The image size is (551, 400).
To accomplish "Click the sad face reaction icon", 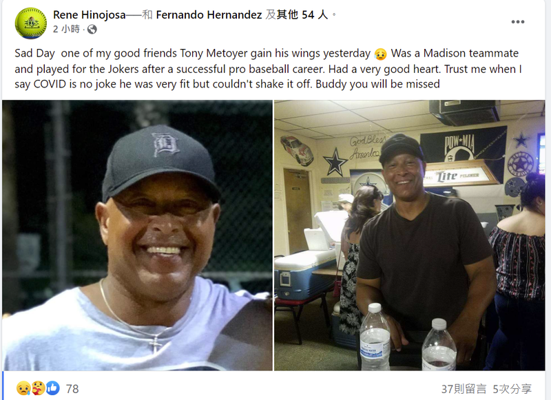I will tap(23, 388).
